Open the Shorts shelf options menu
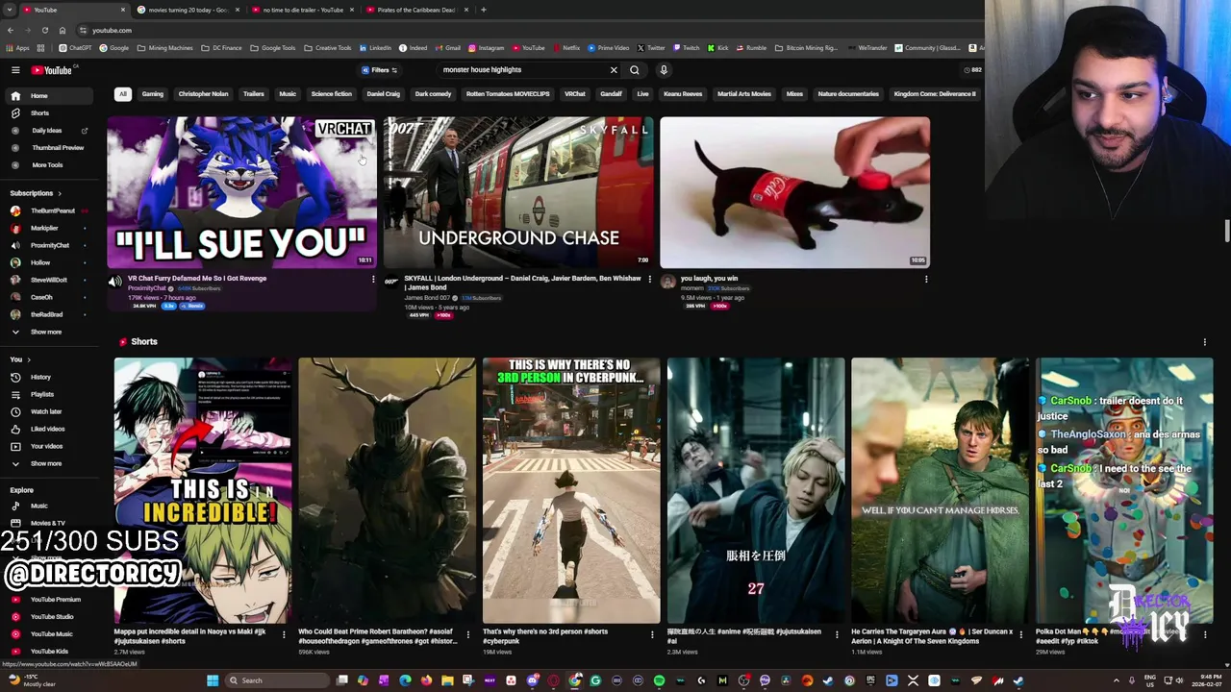 coord(1204,342)
